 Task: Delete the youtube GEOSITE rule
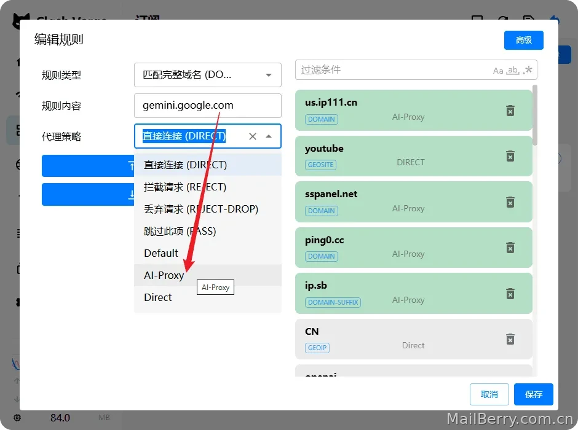tap(510, 156)
